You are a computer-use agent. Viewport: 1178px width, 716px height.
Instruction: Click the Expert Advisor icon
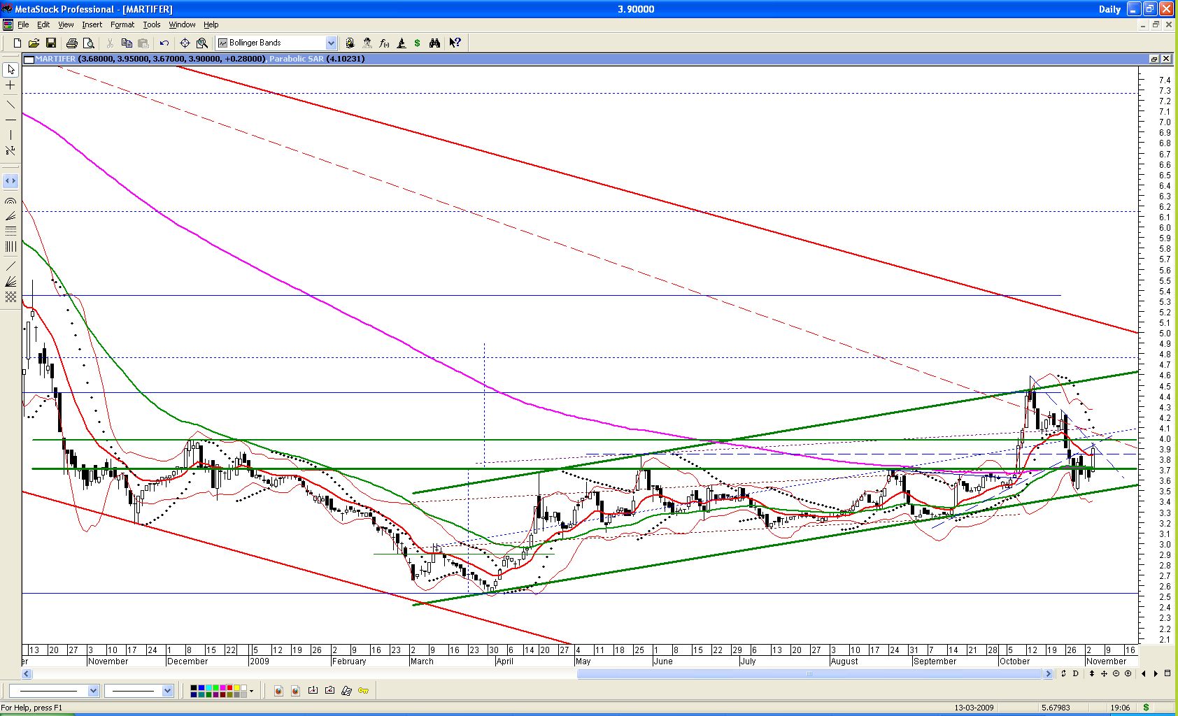(x=367, y=43)
